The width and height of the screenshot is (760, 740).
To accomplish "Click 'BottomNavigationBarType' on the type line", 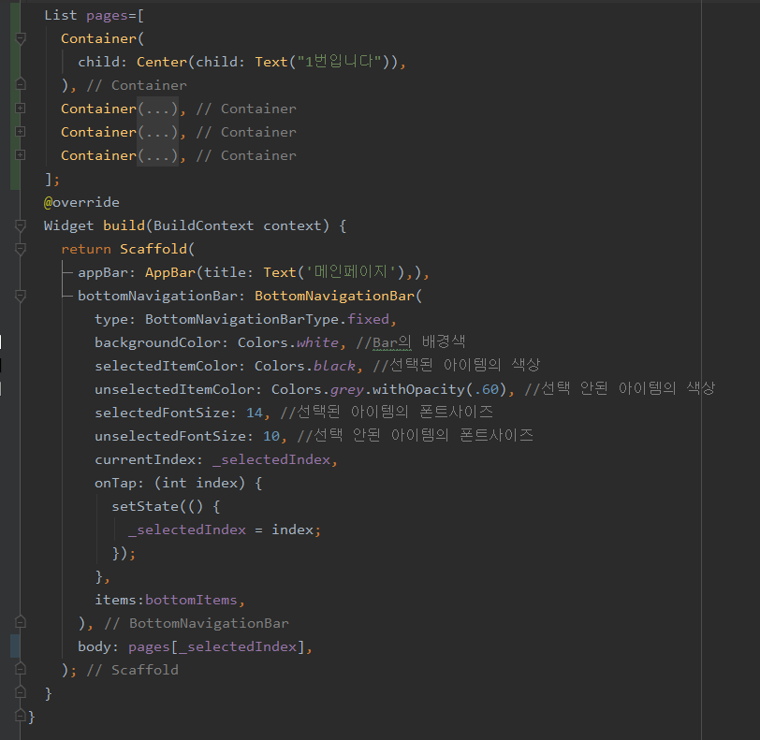I will [x=241, y=319].
